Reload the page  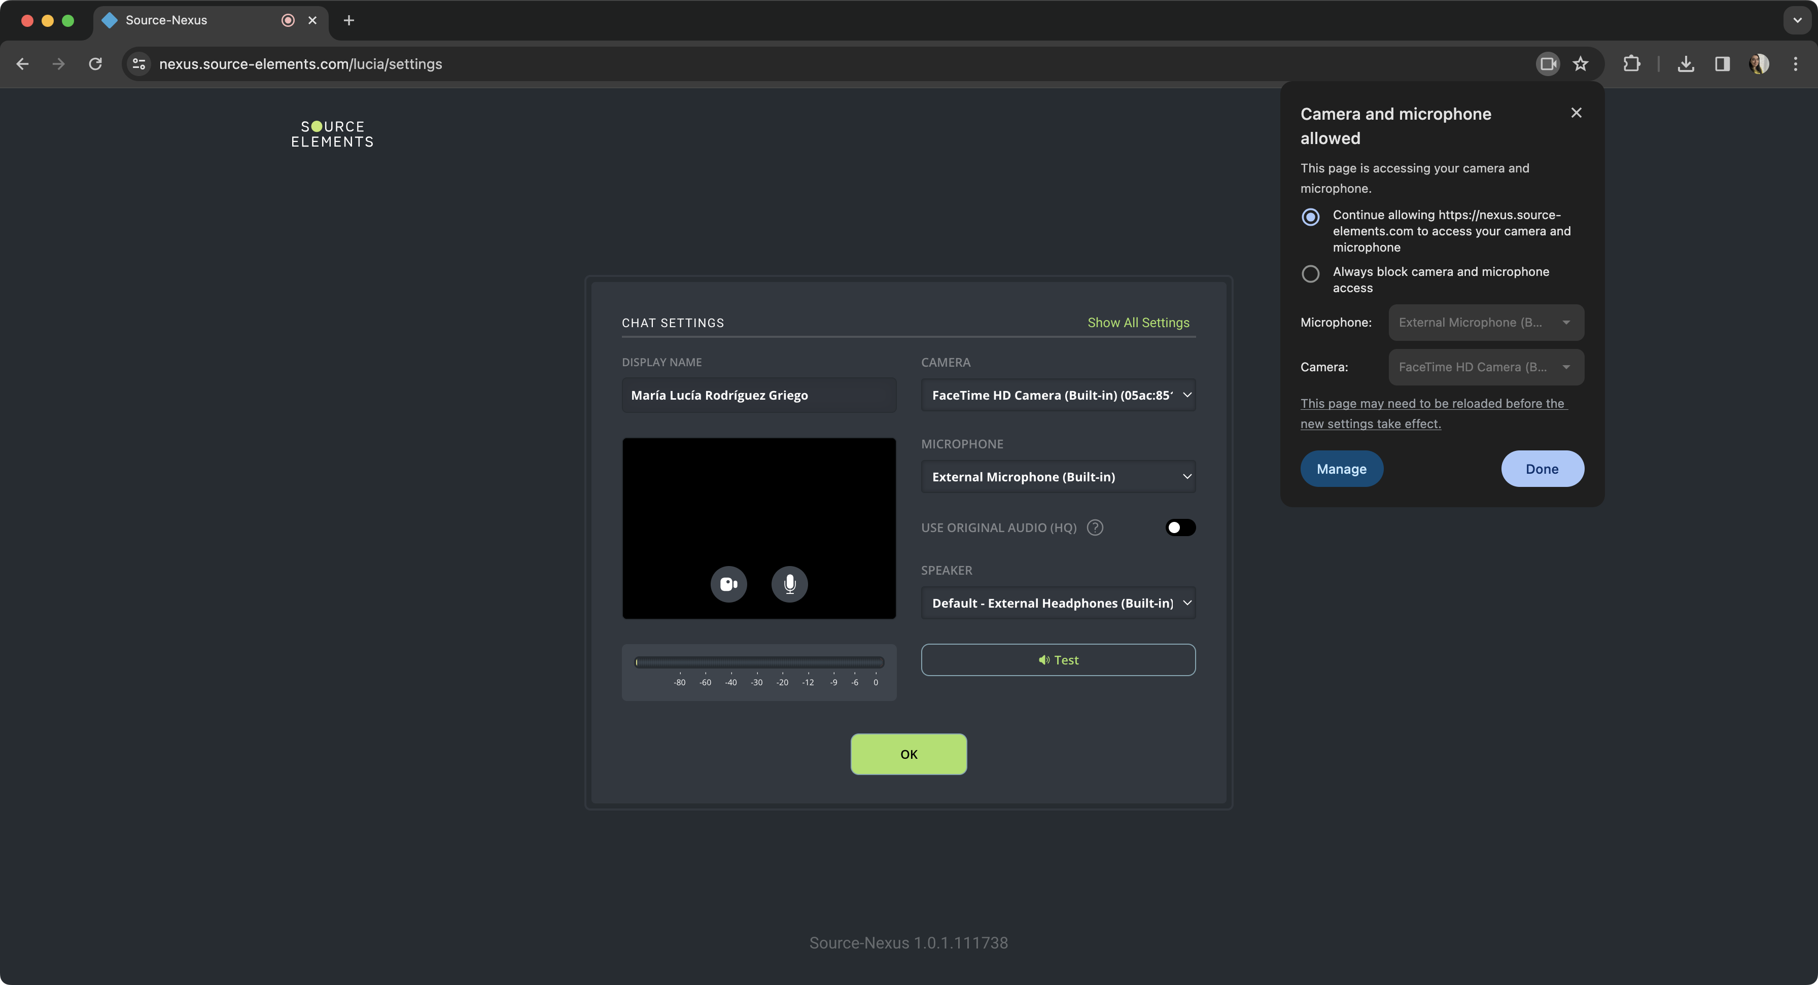[x=95, y=64]
